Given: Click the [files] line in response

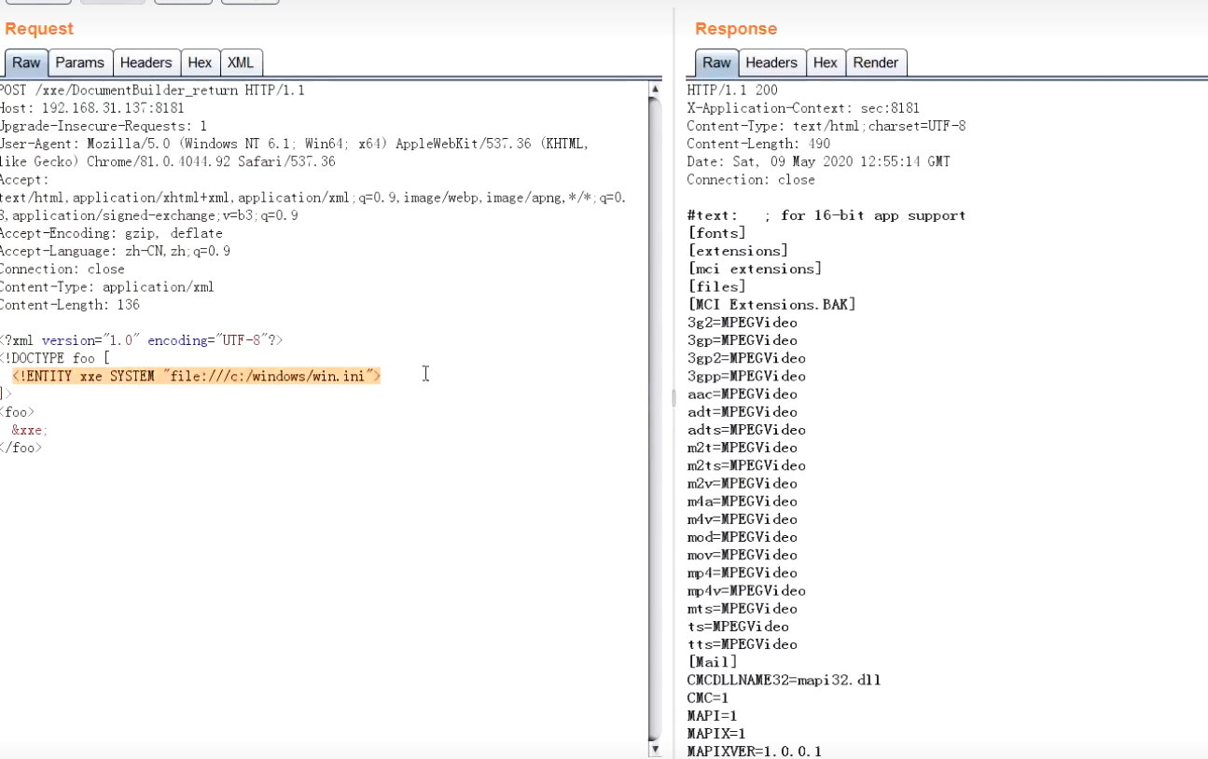Looking at the screenshot, I should click(x=716, y=286).
